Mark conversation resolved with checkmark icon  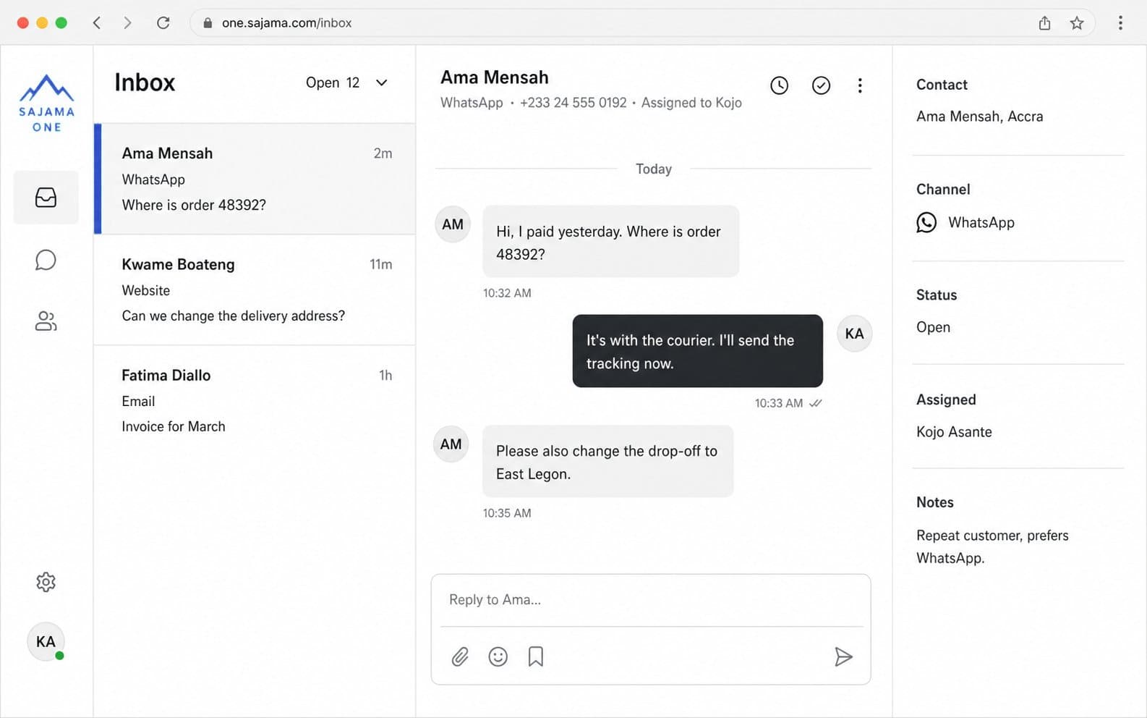821,85
